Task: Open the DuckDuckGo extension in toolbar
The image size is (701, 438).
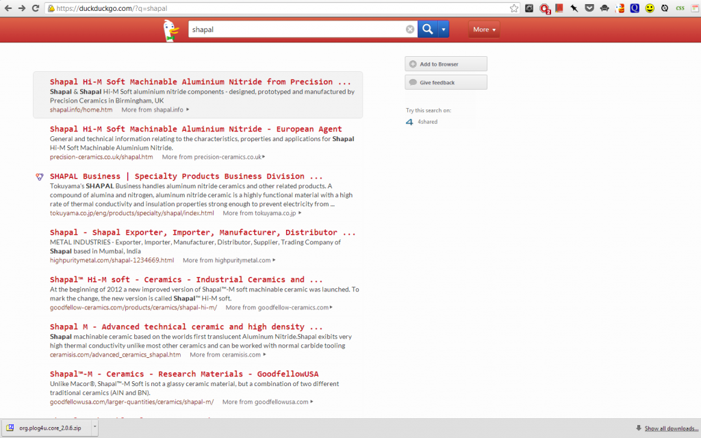Action: tap(620, 8)
